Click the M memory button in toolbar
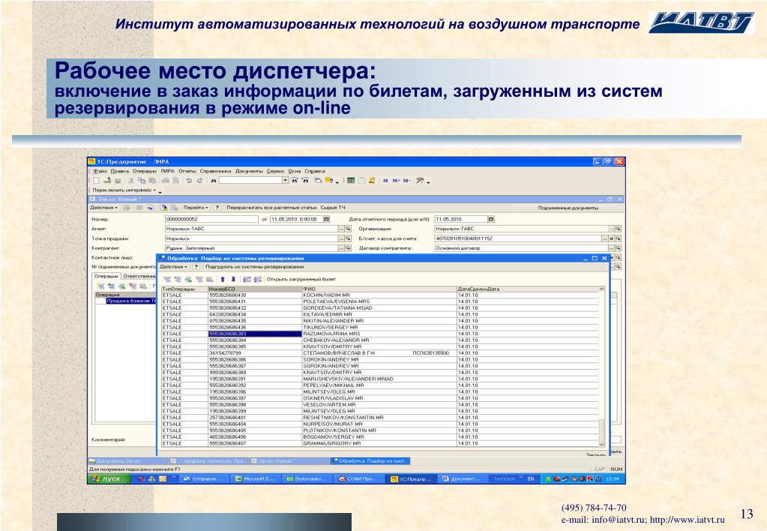The image size is (767, 531). [x=385, y=181]
